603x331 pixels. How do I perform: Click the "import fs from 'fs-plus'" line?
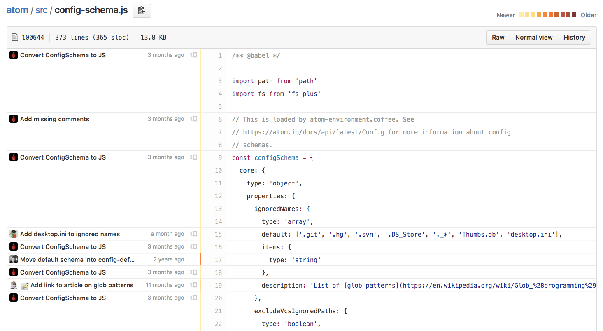(276, 94)
